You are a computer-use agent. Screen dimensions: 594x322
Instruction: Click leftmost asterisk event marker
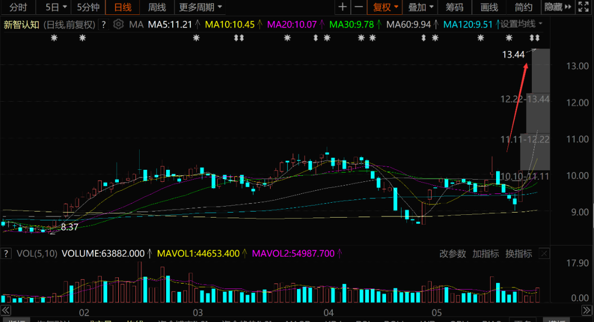coord(54,38)
